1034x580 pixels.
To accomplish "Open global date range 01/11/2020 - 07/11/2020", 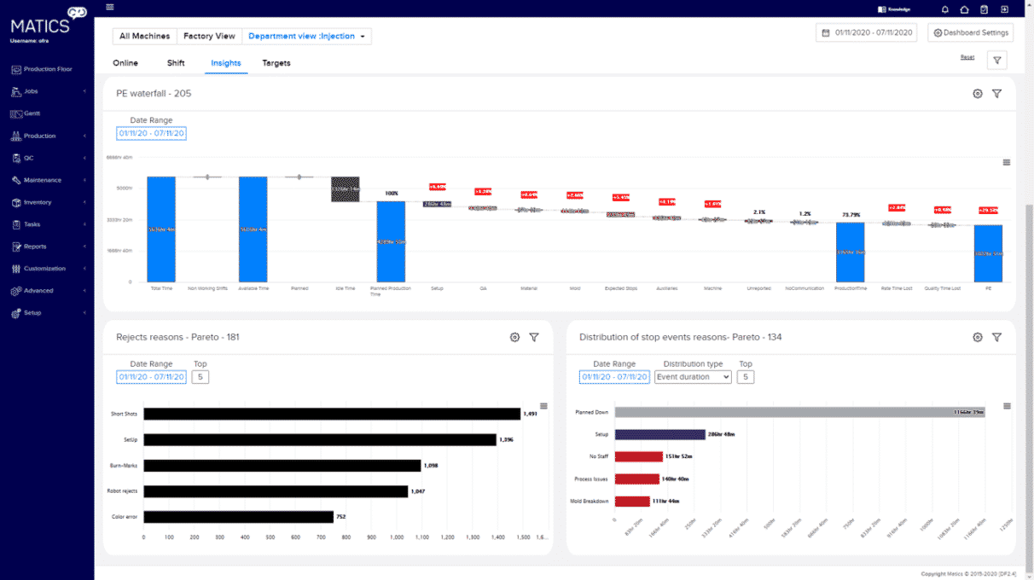I will click(x=868, y=32).
